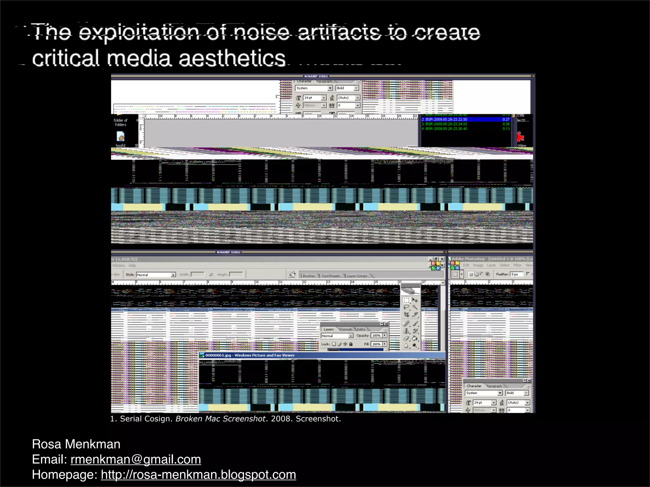Select the Rectangular Marquee tool in toolbox
650x487 pixels.
pyautogui.click(x=406, y=300)
